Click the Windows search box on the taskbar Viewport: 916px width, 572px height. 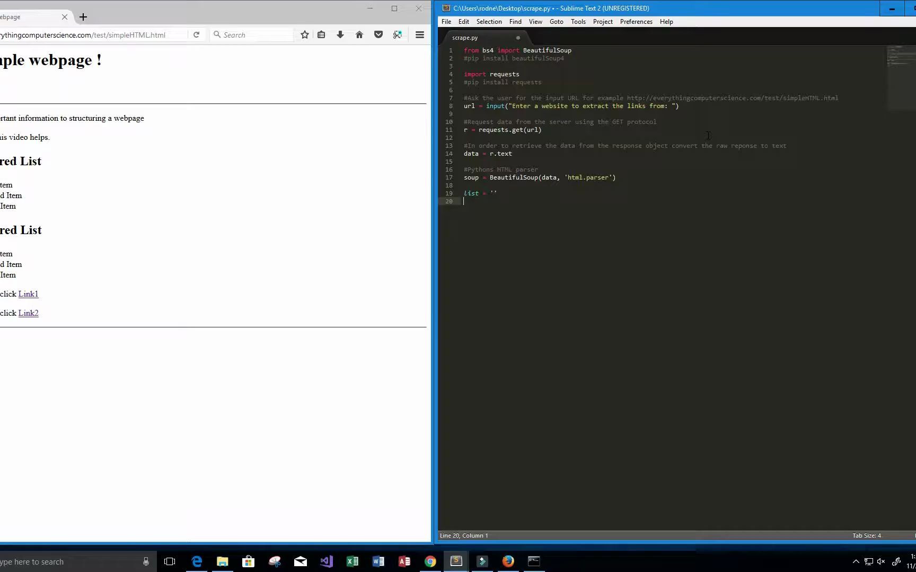pyautogui.click(x=64, y=561)
